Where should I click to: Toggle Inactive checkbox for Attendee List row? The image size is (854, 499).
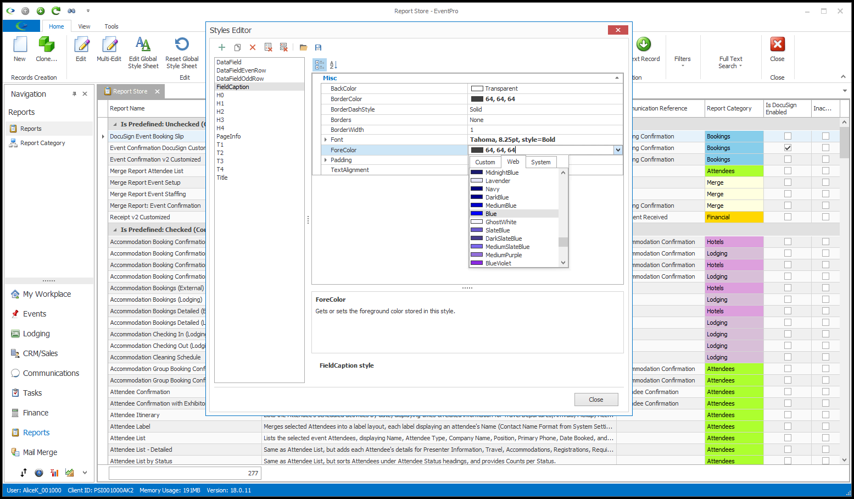(825, 438)
